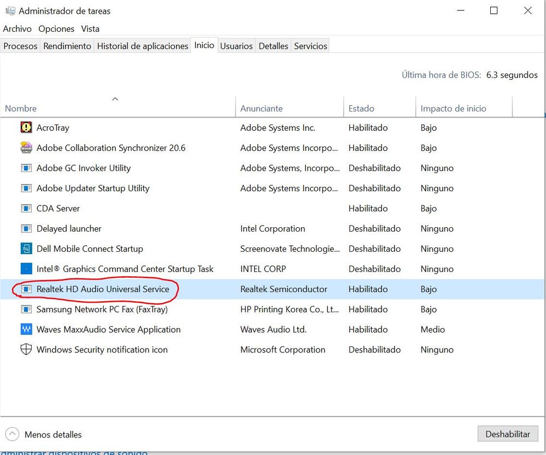The image size is (546, 455).
Task: Click Deshabilitado status in Delayed launcher row
Action: [375, 229]
